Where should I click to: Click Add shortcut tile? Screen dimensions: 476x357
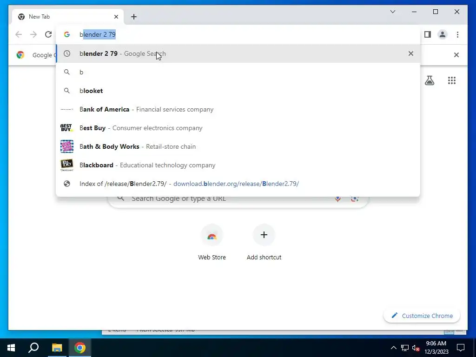[x=264, y=243]
